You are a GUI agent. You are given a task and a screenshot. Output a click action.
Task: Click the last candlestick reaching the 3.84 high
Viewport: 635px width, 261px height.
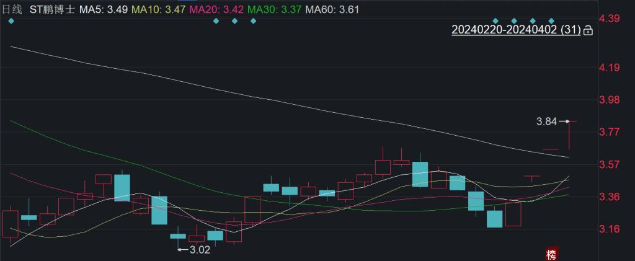[569, 135]
